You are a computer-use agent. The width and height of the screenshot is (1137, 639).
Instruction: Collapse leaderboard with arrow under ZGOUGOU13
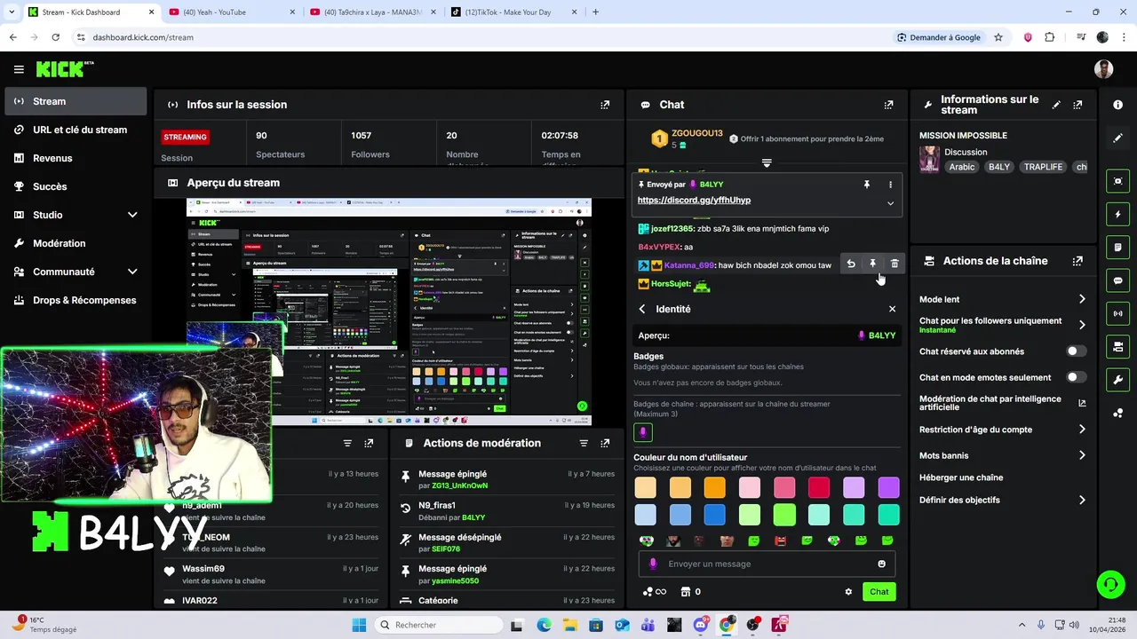[x=767, y=163]
